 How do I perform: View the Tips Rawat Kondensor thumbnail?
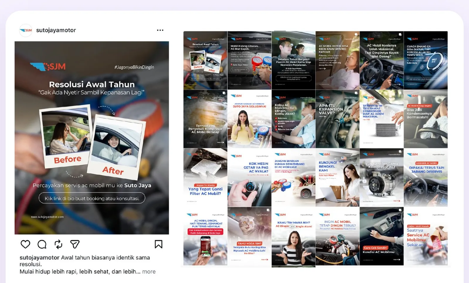382,119
